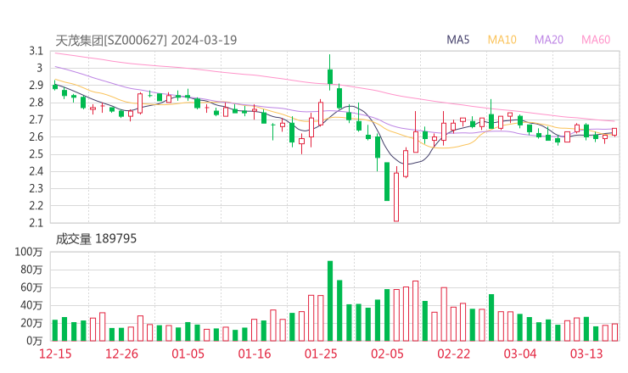Image resolution: width=628 pixels, height=373 pixels.
Task: Select the 03-13 date marker
Action: [x=586, y=354]
